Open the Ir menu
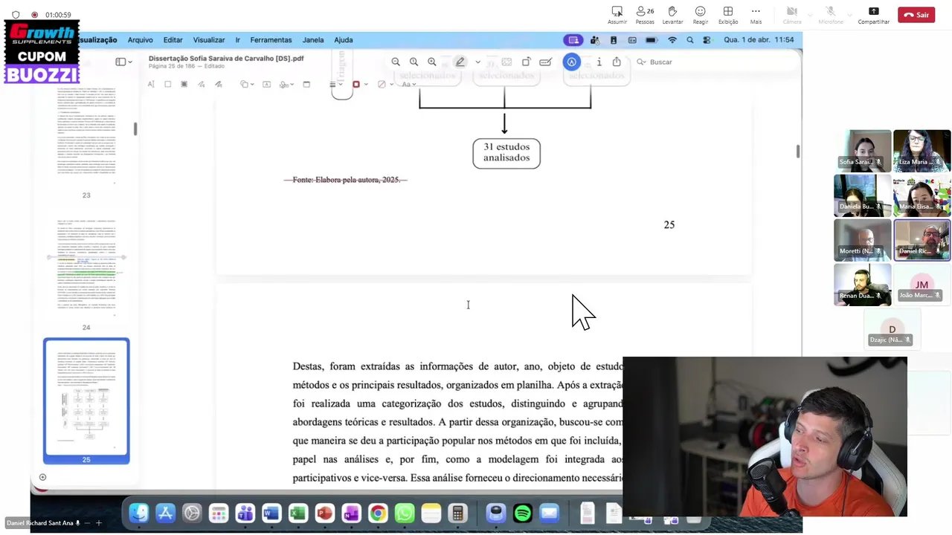The height and width of the screenshot is (535, 952). pos(237,40)
